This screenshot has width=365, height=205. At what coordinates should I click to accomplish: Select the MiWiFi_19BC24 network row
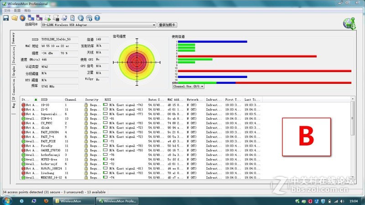(x=141, y=169)
